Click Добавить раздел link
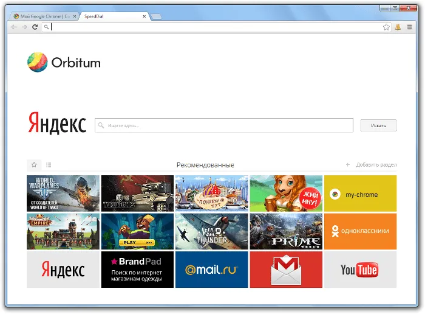Screen dimensions: 425x314 [x=376, y=164]
